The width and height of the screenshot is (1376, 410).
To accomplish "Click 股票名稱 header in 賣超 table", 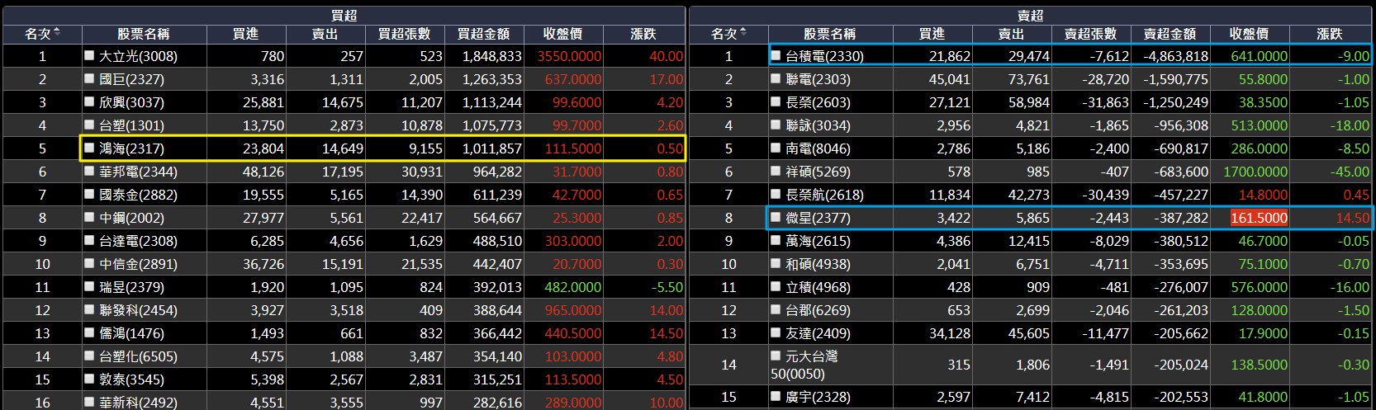I will (x=830, y=34).
